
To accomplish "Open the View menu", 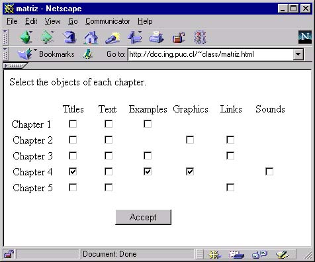I will point(52,21).
